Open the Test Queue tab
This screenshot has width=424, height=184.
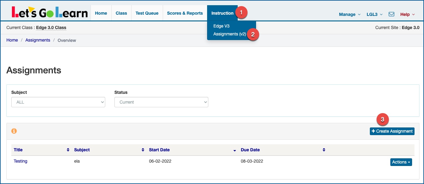147,13
